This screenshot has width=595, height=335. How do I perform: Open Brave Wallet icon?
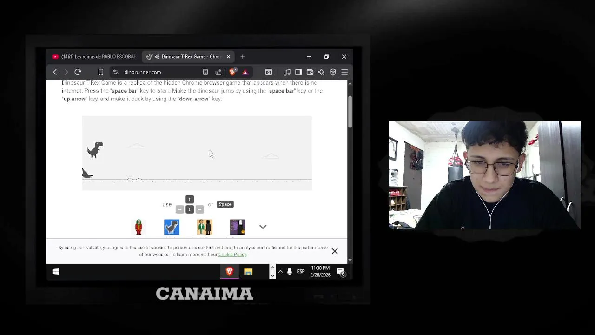[310, 72]
